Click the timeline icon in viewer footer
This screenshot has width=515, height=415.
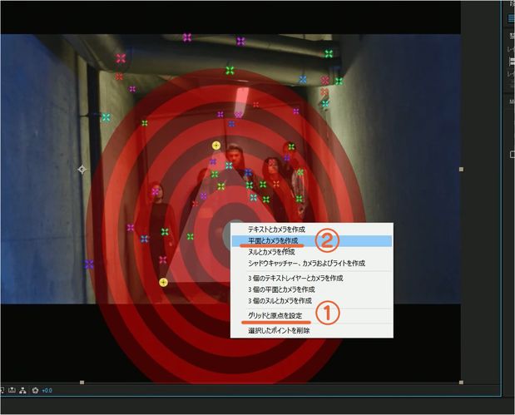pyautogui.click(x=11, y=390)
